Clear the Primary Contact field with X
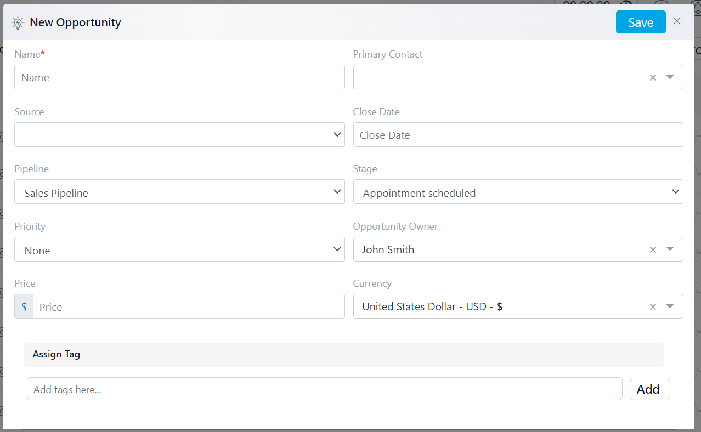The width and height of the screenshot is (701, 432). [653, 78]
